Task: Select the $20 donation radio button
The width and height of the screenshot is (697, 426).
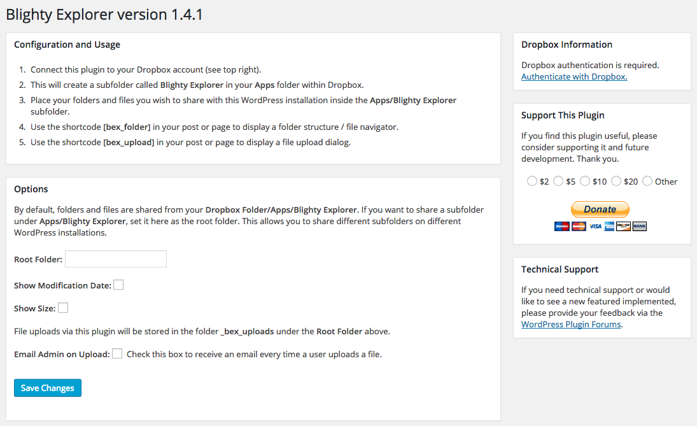Action: point(616,181)
